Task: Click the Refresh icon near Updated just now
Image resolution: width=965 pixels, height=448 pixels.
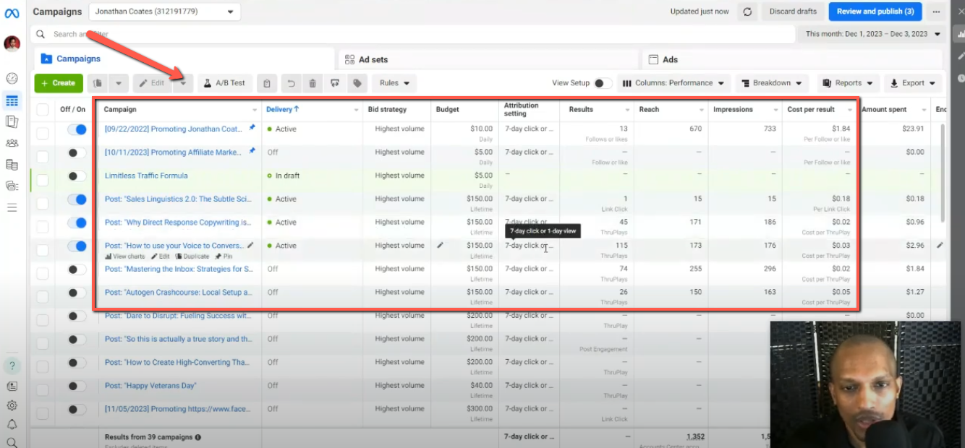Action: click(748, 12)
